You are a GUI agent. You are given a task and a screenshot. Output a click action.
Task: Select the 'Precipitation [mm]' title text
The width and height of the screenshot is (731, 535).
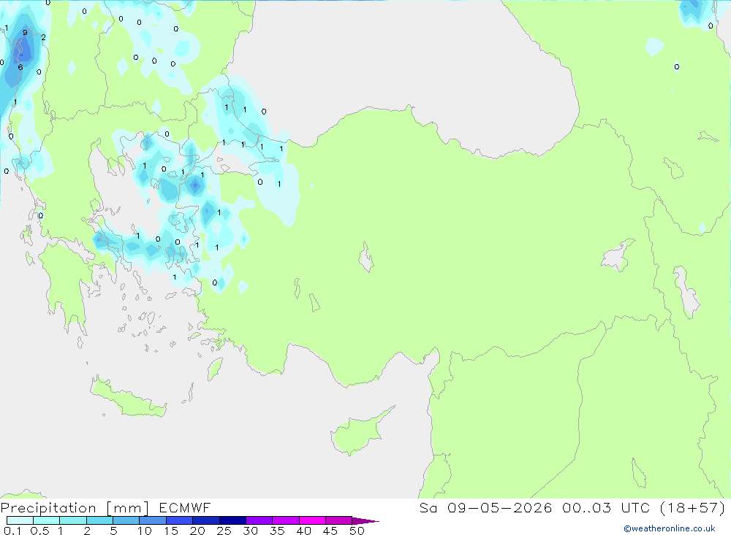click(75, 508)
